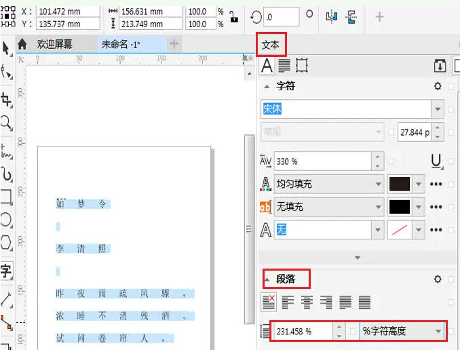
Task: Toggle checkbox right of 宋体 font box
Action: coord(451,109)
